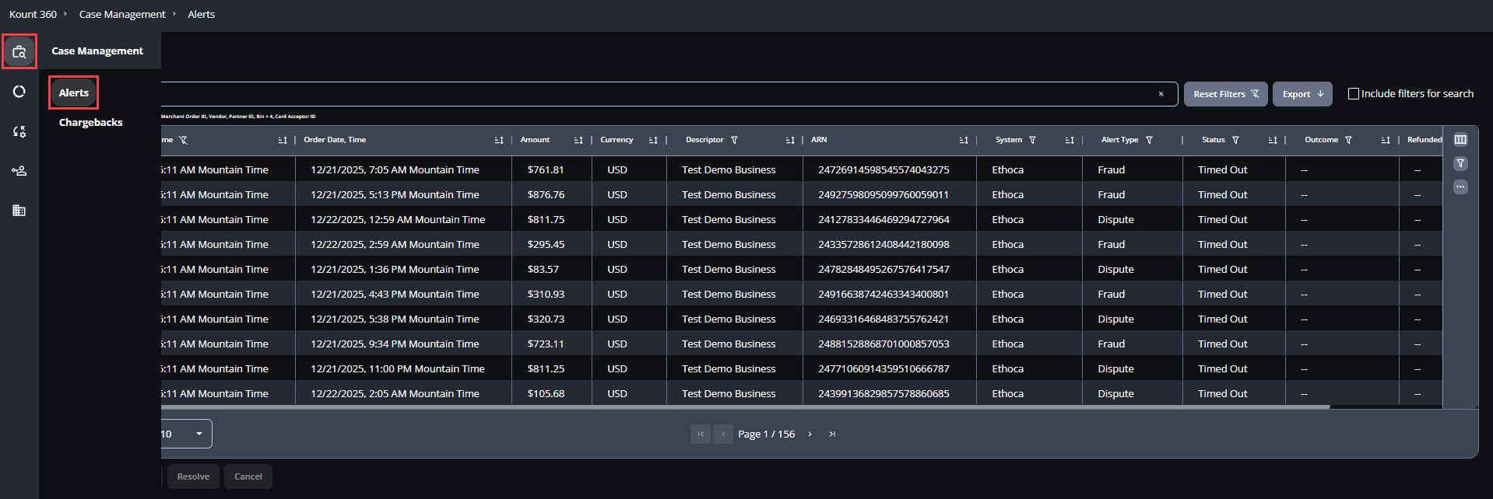The height and width of the screenshot is (499, 1493).
Task: Click the Page 1 / 156 indicator
Action: point(766,434)
